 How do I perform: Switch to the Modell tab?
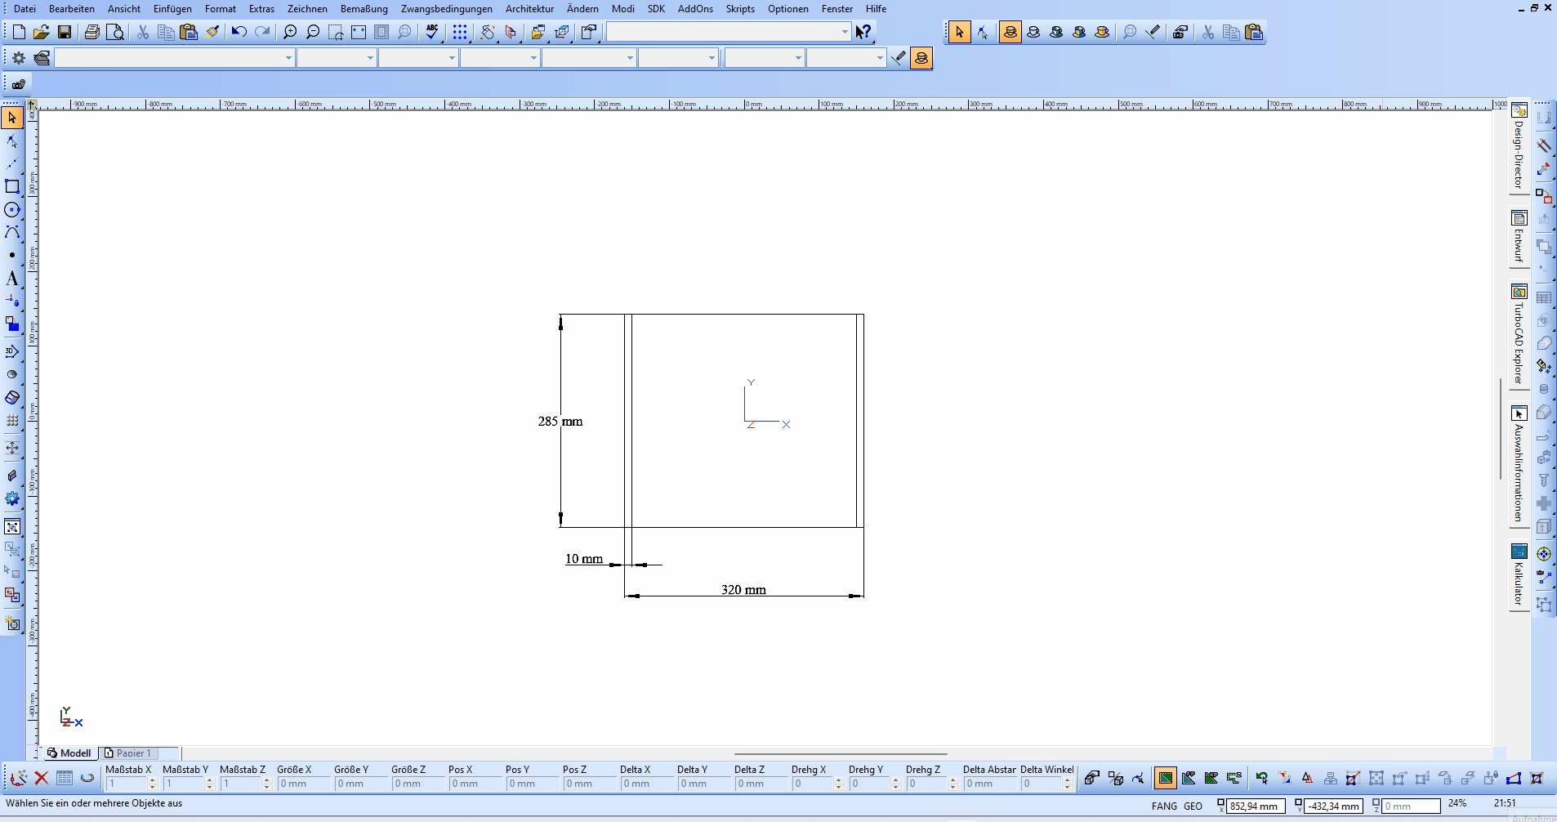[69, 753]
